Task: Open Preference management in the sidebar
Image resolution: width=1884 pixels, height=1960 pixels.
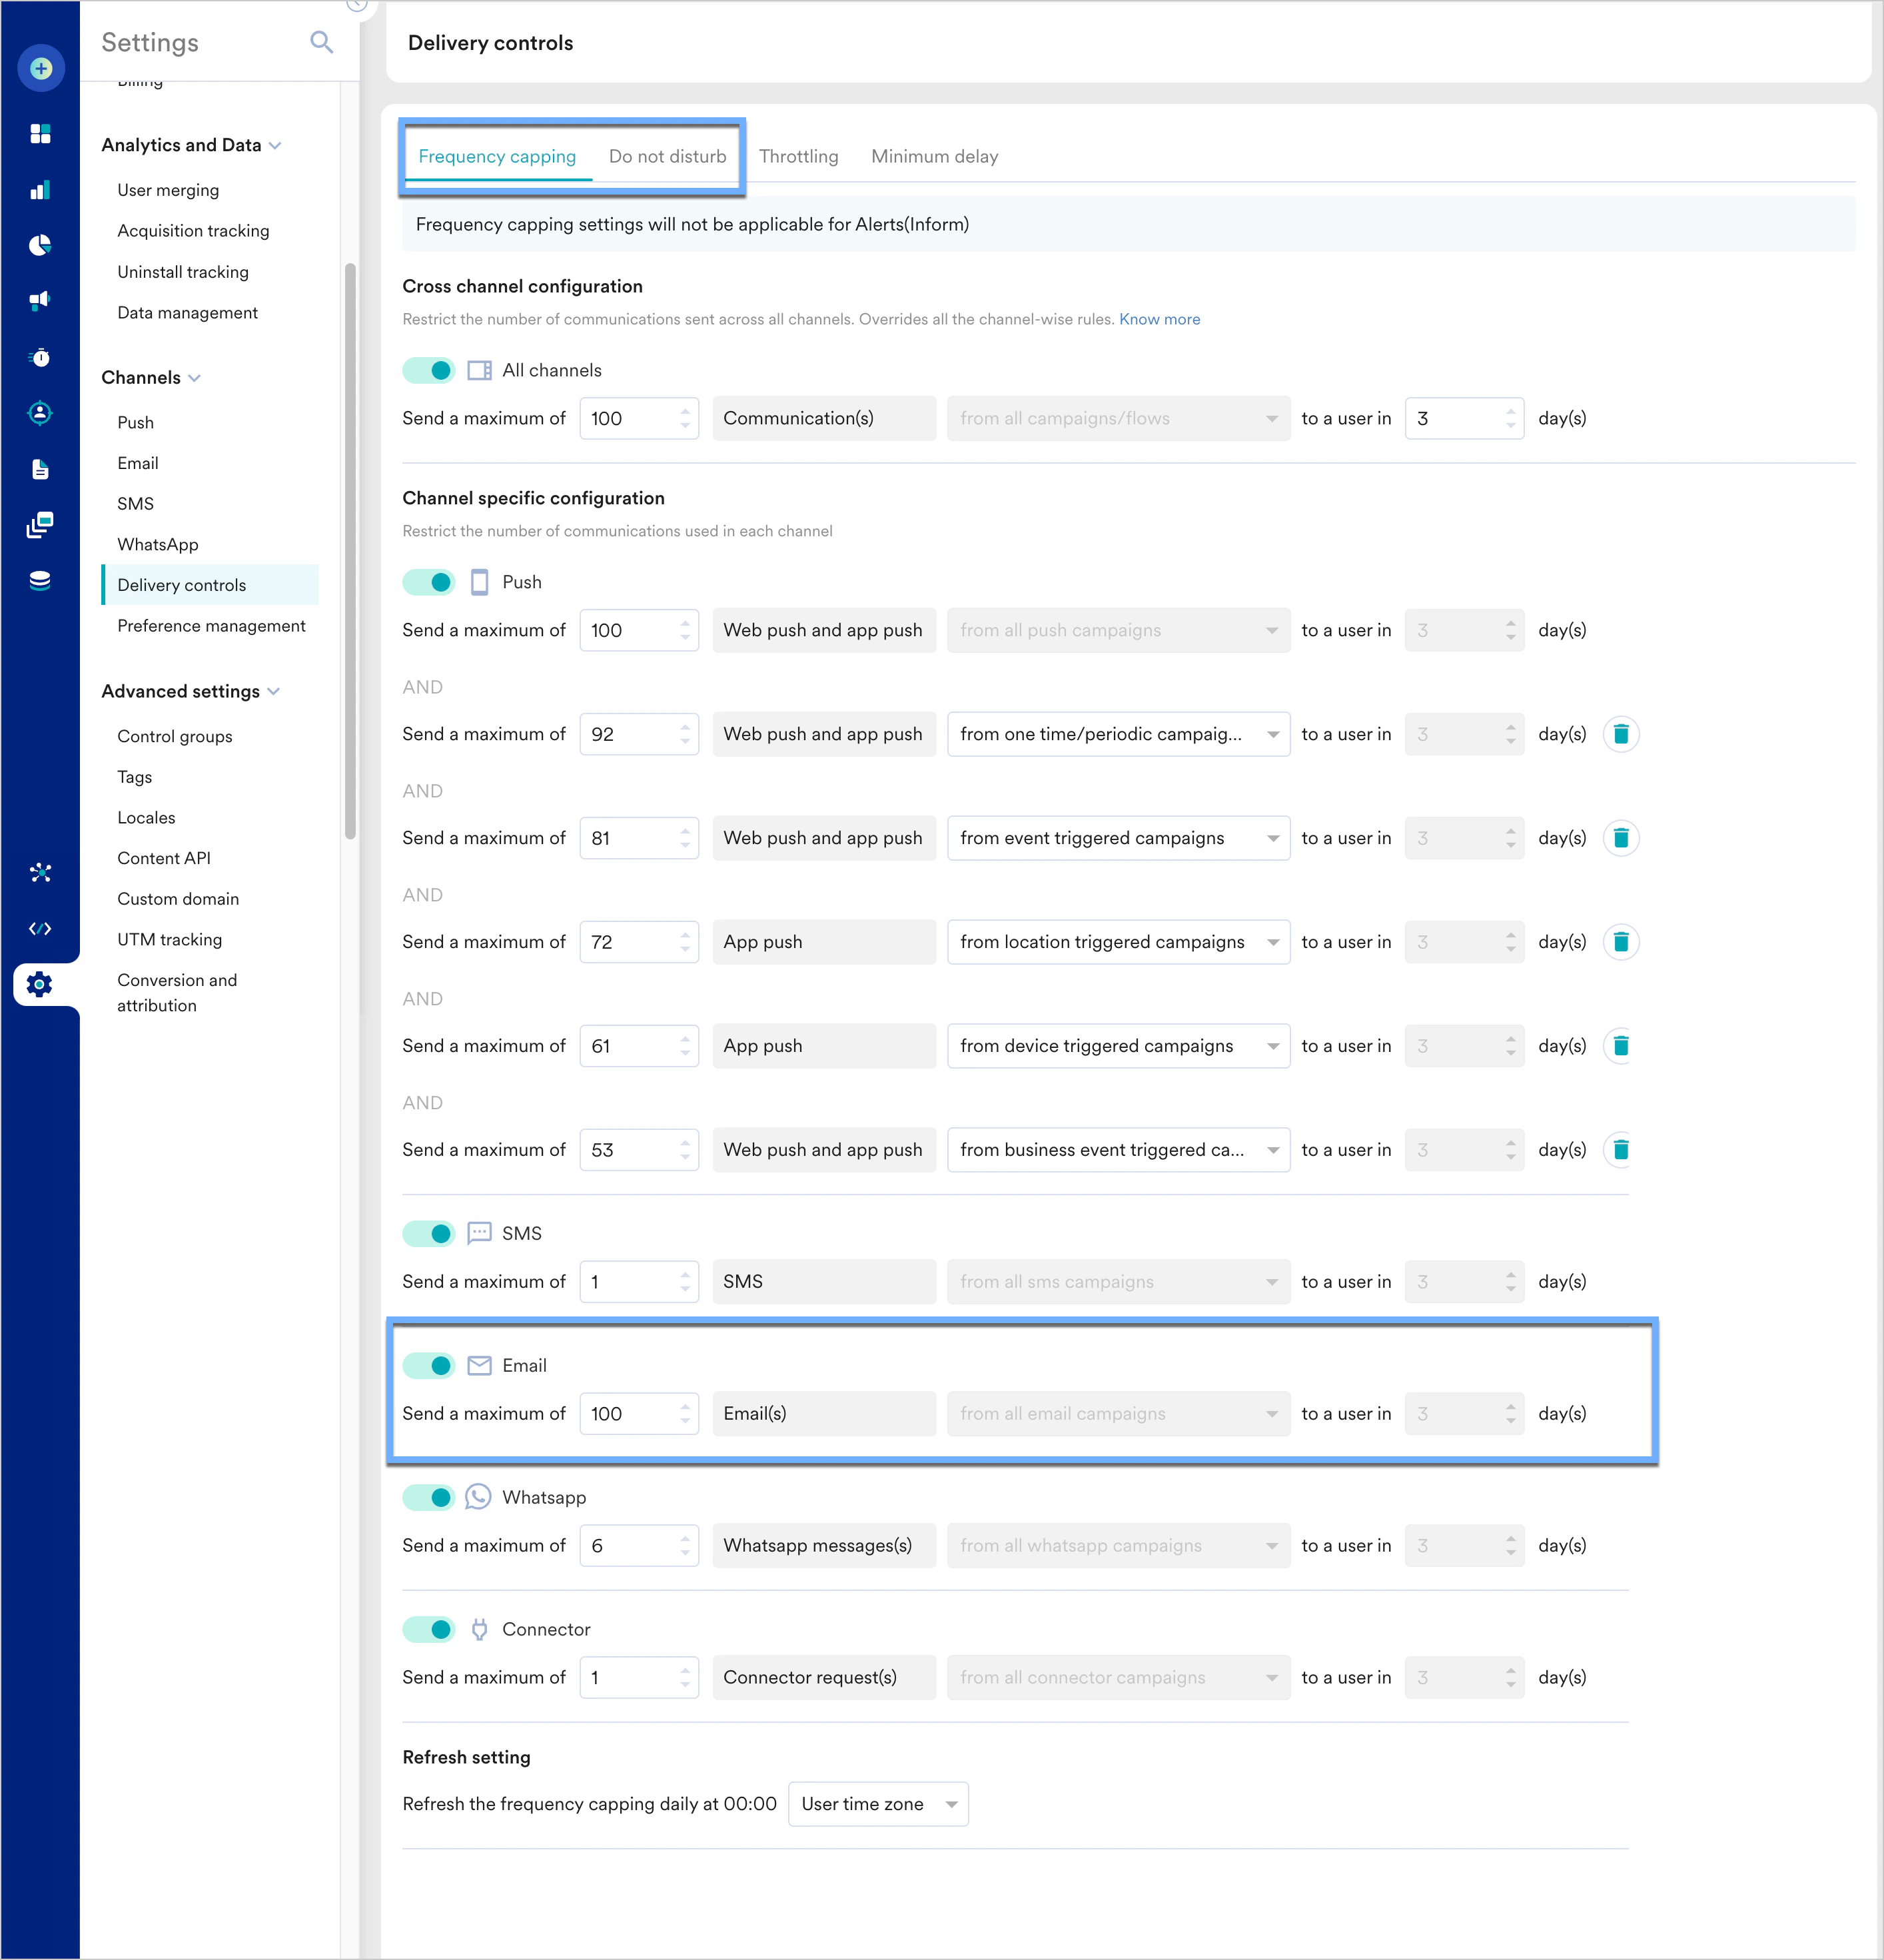Action: [211, 626]
